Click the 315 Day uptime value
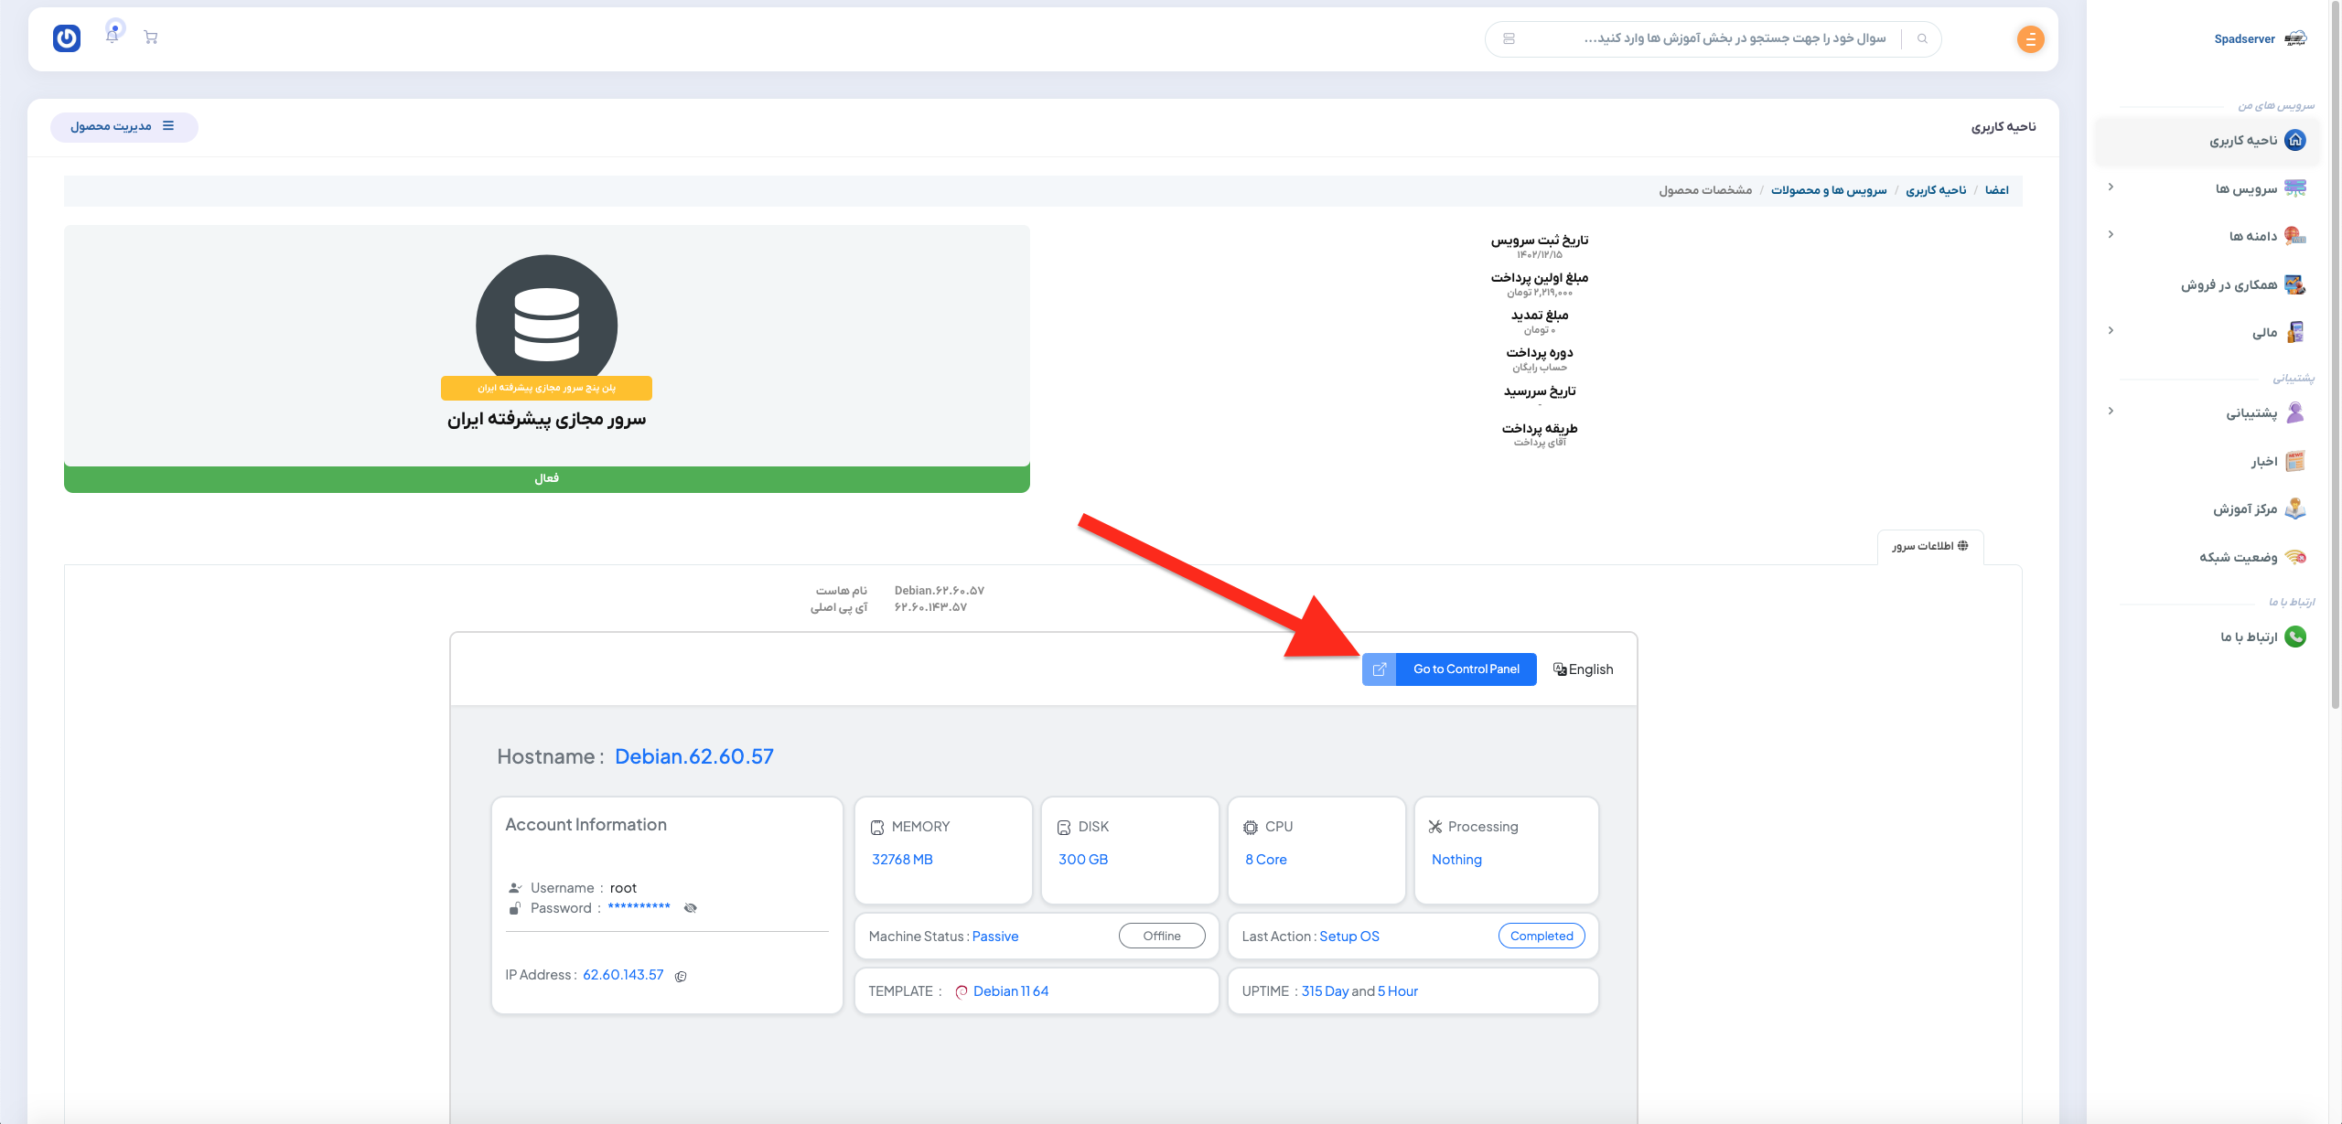Viewport: 2342px width, 1124px height. (x=1325, y=991)
